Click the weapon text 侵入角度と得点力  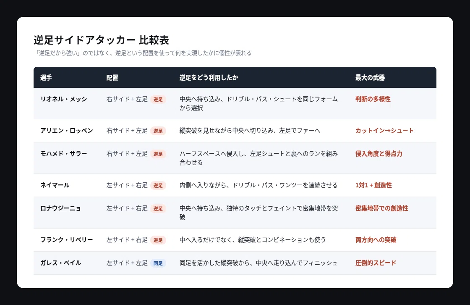tap(379, 154)
